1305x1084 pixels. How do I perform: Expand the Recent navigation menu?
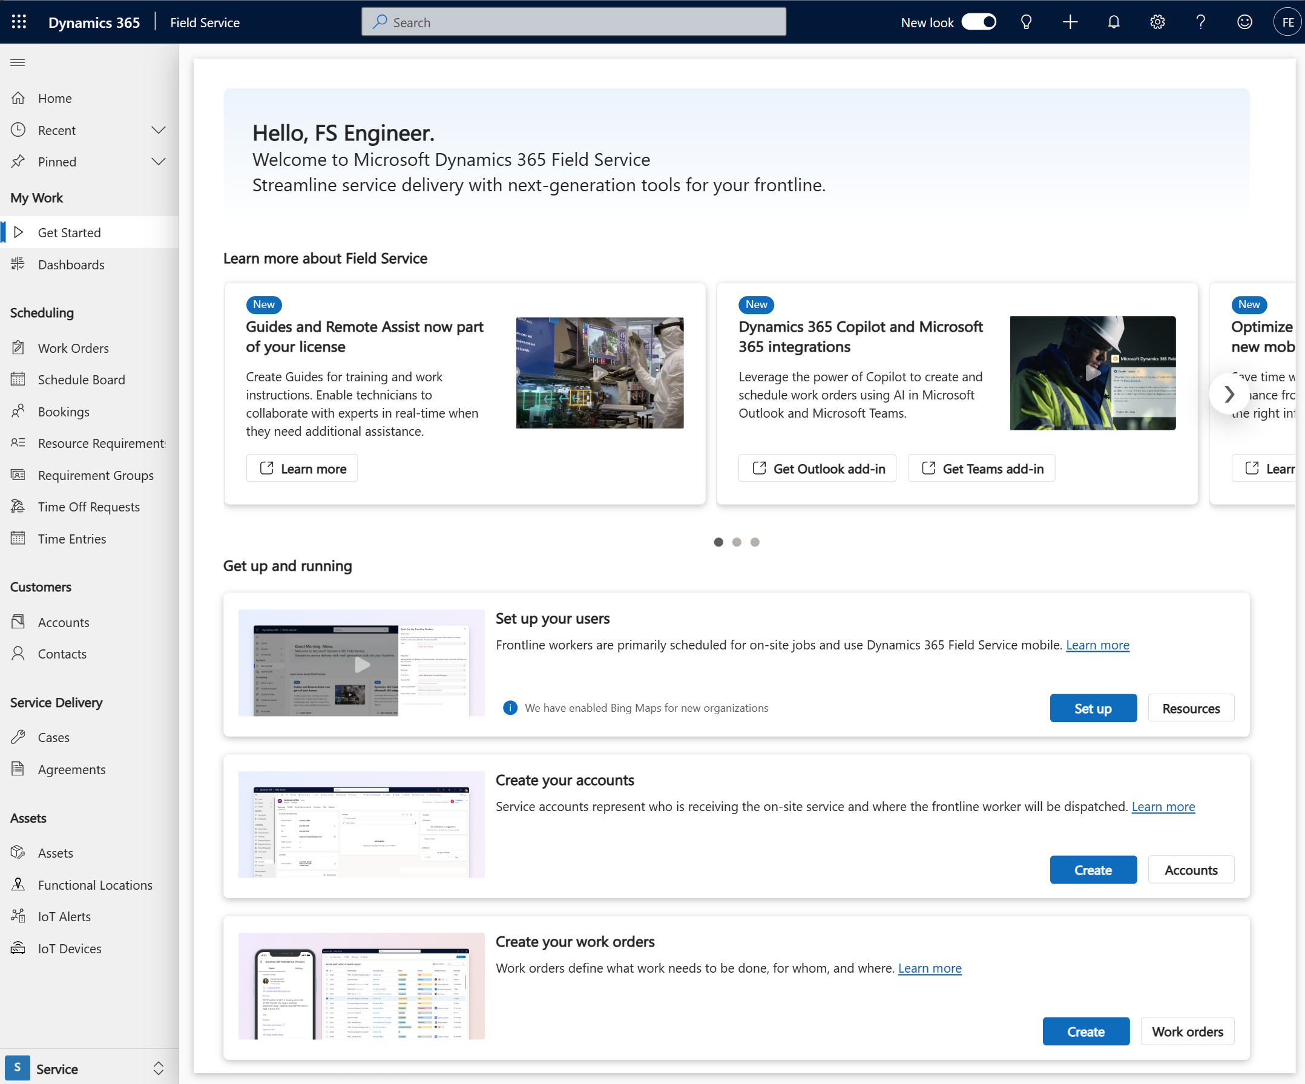coord(159,129)
